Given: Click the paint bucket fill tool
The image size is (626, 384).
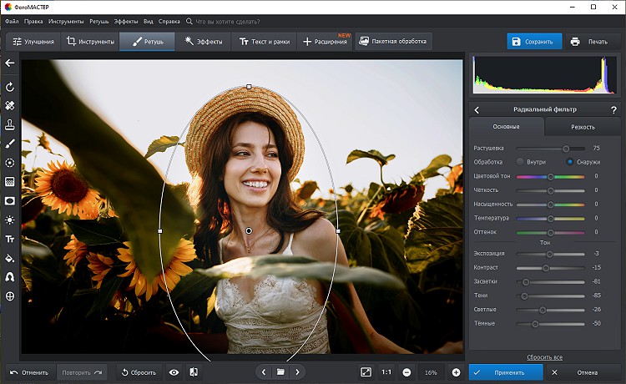Looking at the screenshot, I should 10,258.
